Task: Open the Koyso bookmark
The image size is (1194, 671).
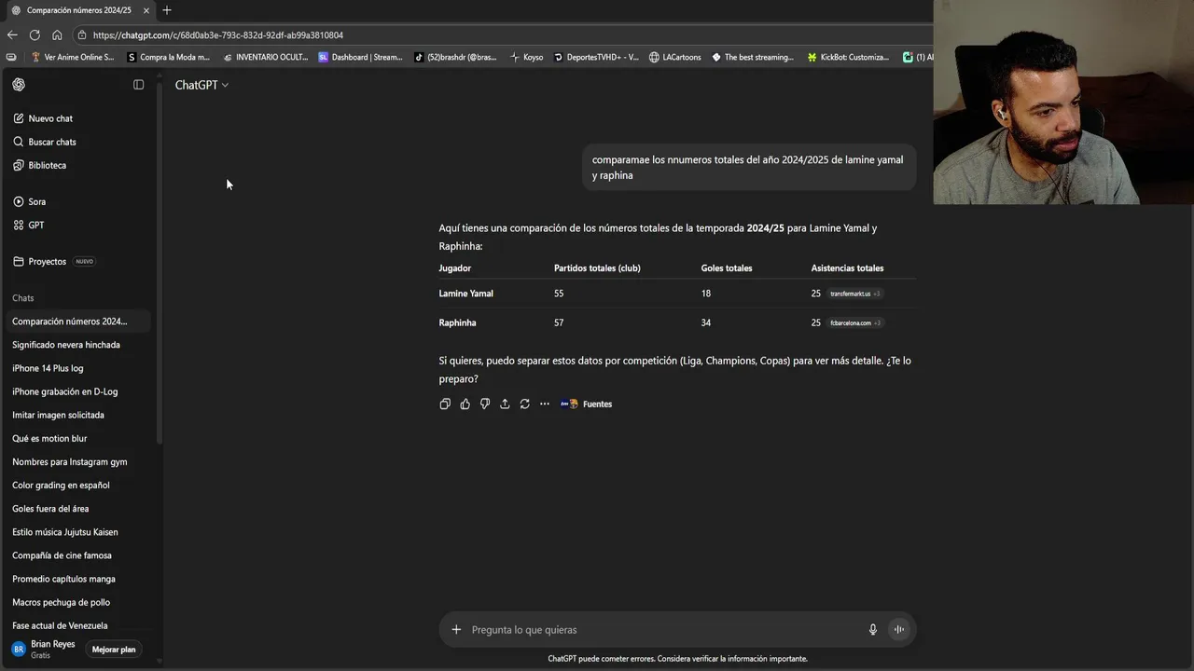Action: [527, 57]
